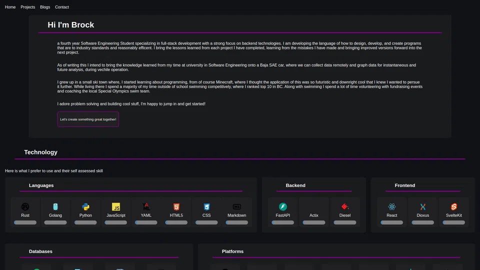Click the Python logo icon
The image size is (480, 270).
85,207
